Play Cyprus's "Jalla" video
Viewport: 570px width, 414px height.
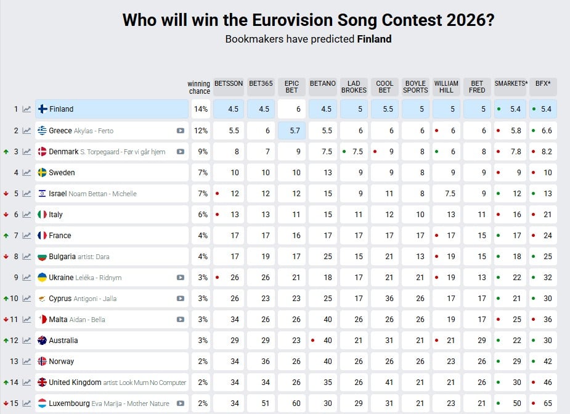[x=182, y=299]
